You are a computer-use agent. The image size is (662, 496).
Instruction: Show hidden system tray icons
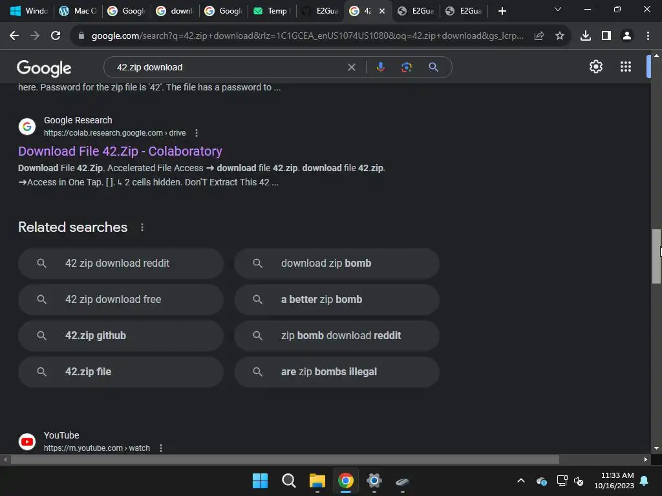[521, 480]
